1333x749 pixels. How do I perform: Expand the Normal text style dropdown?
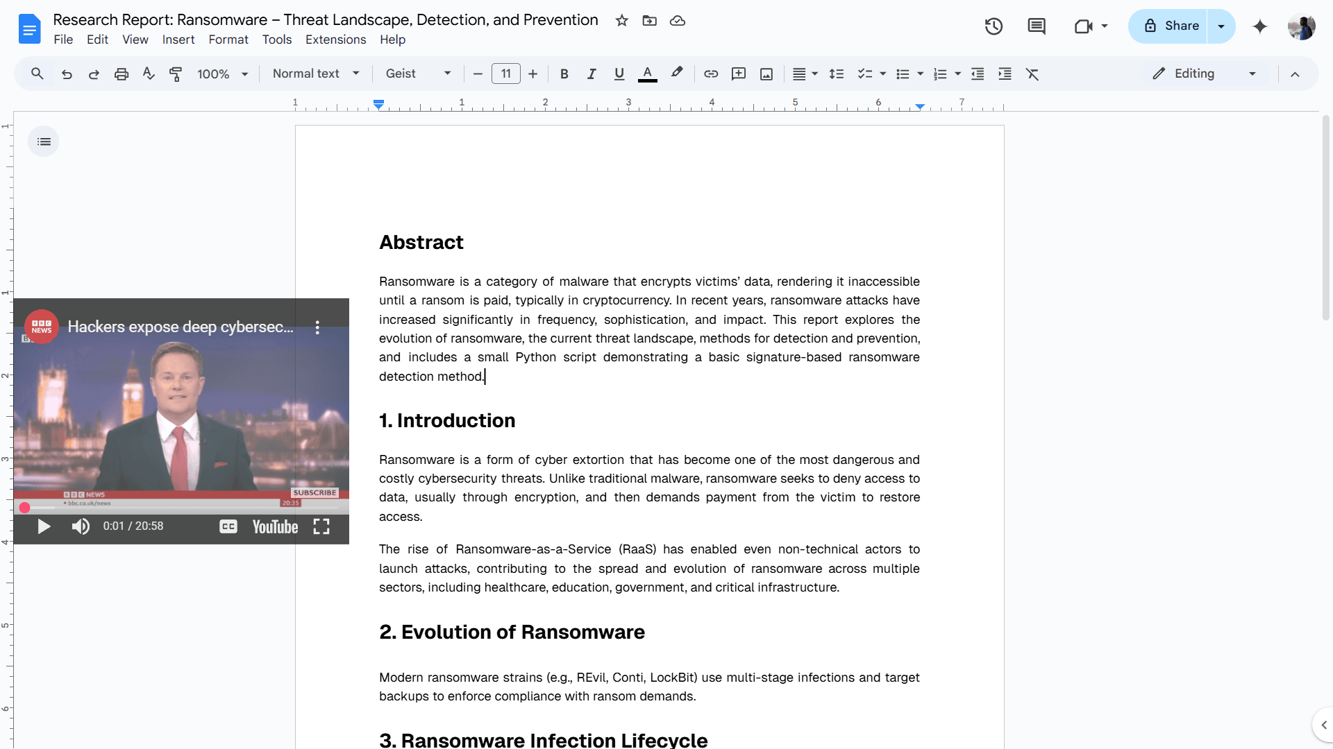click(x=316, y=74)
